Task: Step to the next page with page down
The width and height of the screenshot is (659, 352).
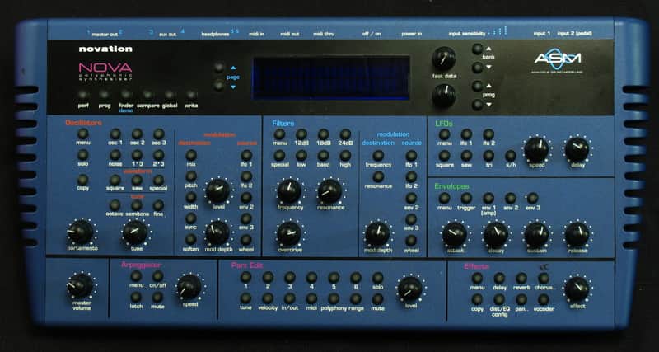Action: pos(219,86)
